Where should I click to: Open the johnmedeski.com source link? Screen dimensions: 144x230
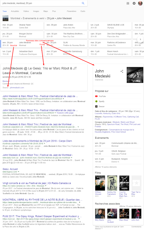coord(17,88)
